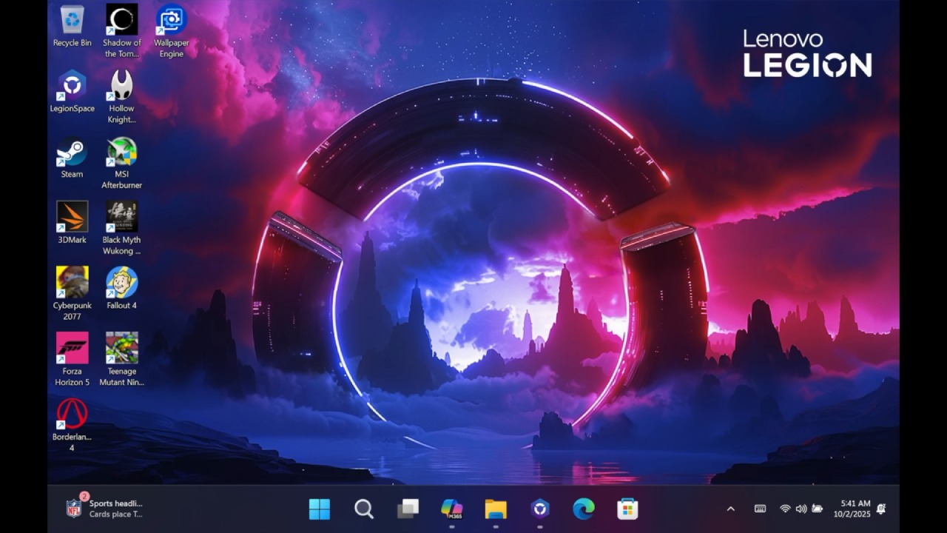Select MSI Afterburner desktop shortcut
Viewport: 947px width, 533px height.
(x=121, y=163)
